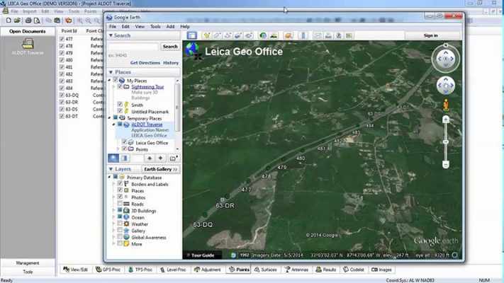The width and height of the screenshot is (504, 283).
Task: Expand the Points folder node
Action: pyautogui.click(x=118, y=149)
